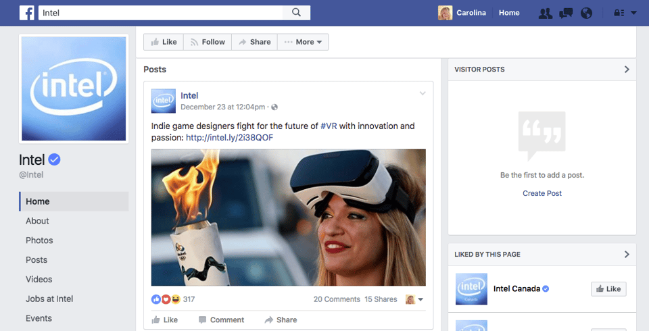
Task: Open the post timestamp December 23
Action: tap(222, 107)
